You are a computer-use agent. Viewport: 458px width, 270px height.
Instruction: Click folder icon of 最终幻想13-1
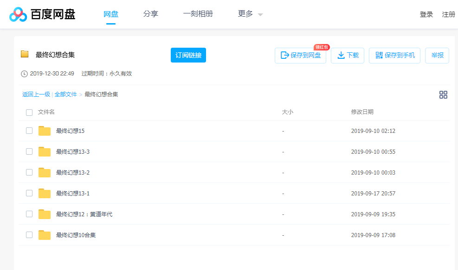pyautogui.click(x=45, y=193)
